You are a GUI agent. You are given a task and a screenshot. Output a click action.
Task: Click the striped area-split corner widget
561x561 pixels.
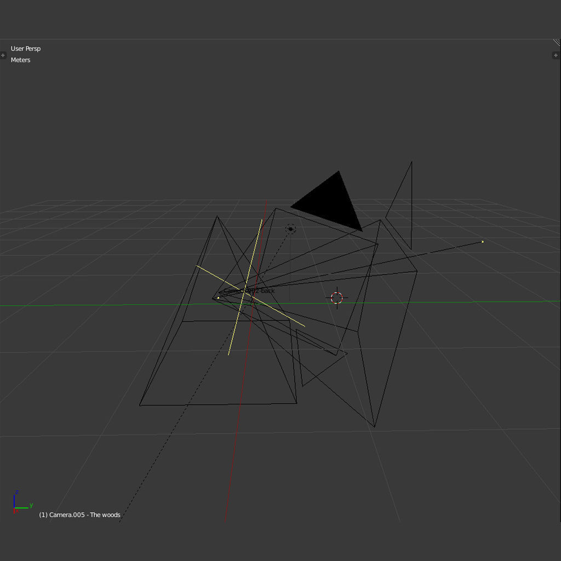(x=557, y=42)
